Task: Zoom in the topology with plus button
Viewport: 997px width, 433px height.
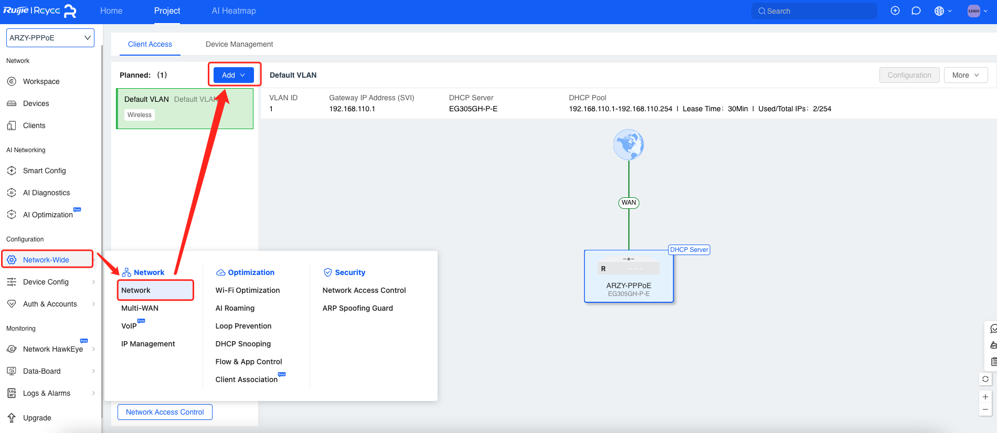Action: coord(985,397)
